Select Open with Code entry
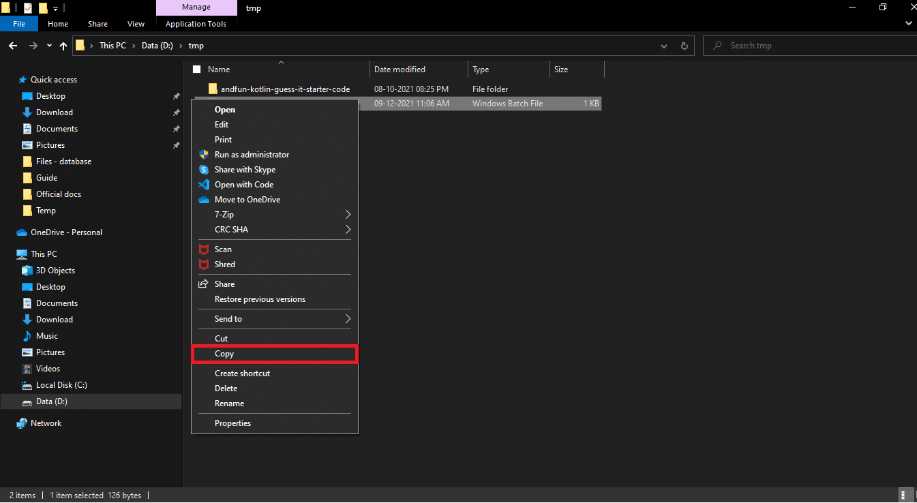 [x=243, y=185]
